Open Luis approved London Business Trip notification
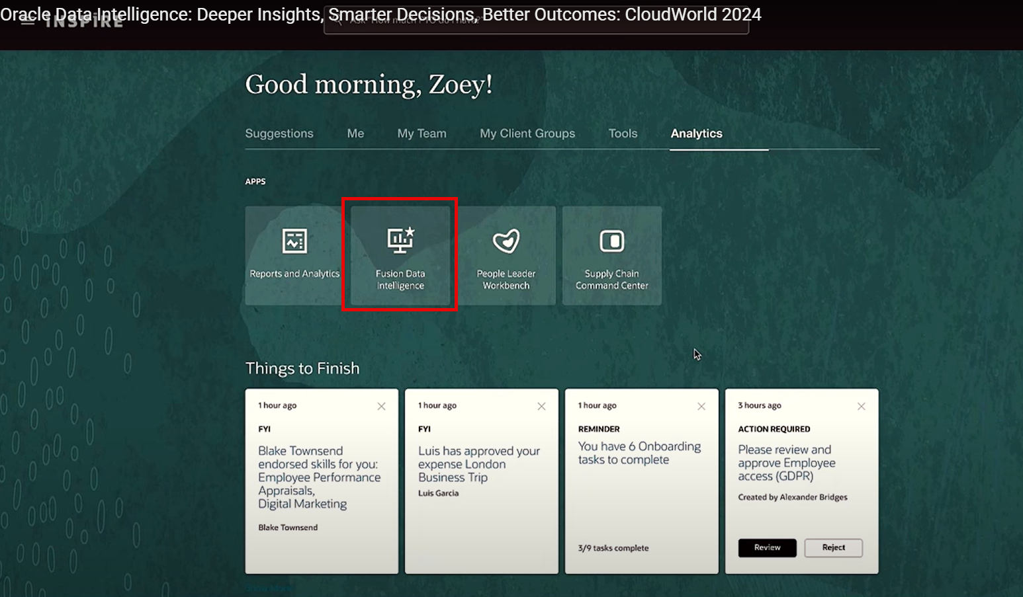This screenshot has width=1023, height=597. click(x=479, y=464)
